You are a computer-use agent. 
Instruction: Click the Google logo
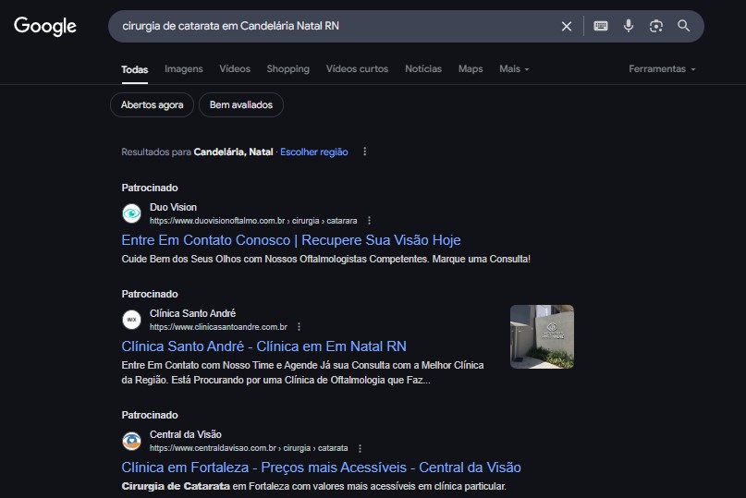click(x=45, y=26)
